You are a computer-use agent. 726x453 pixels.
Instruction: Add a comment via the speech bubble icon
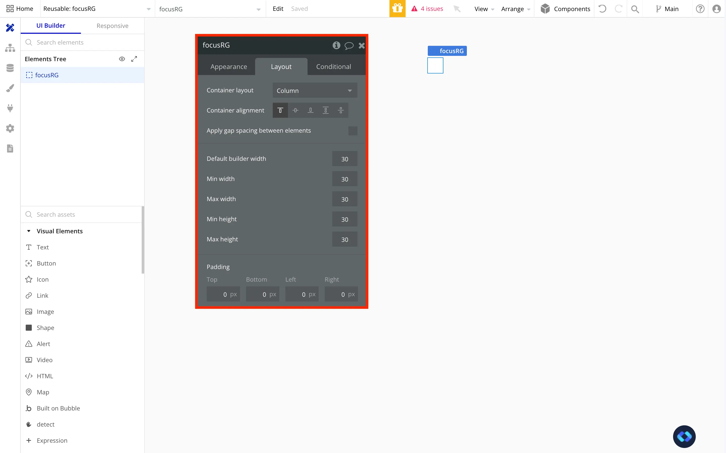pos(349,46)
